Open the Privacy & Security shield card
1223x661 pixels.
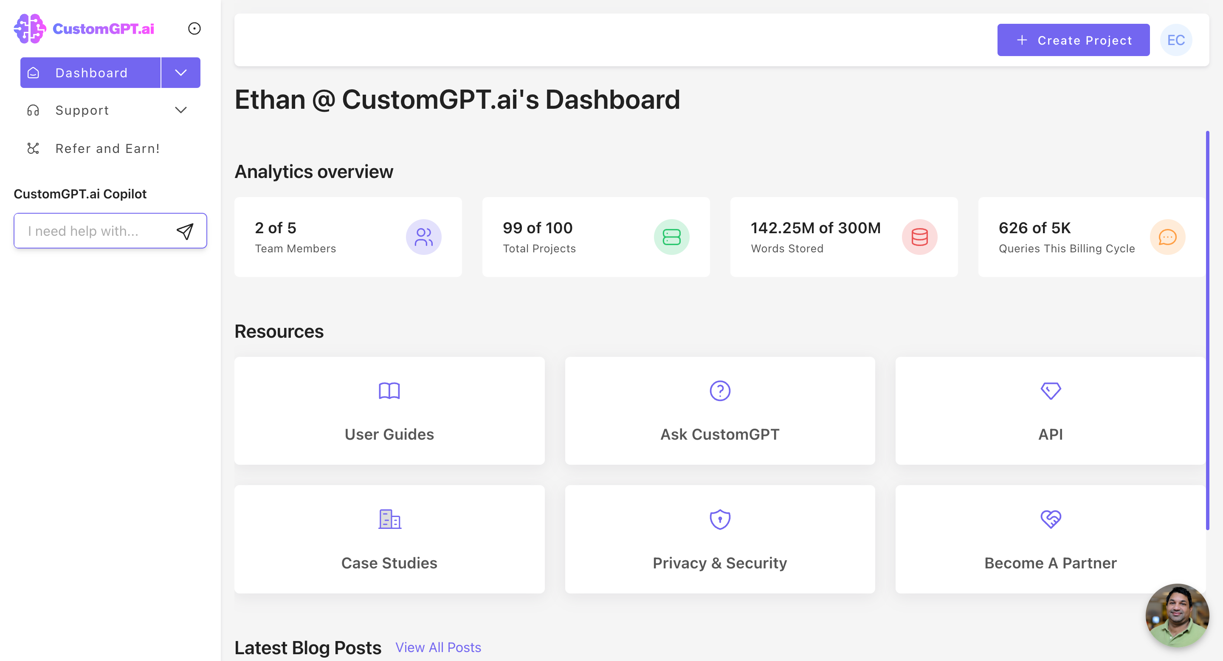[720, 539]
